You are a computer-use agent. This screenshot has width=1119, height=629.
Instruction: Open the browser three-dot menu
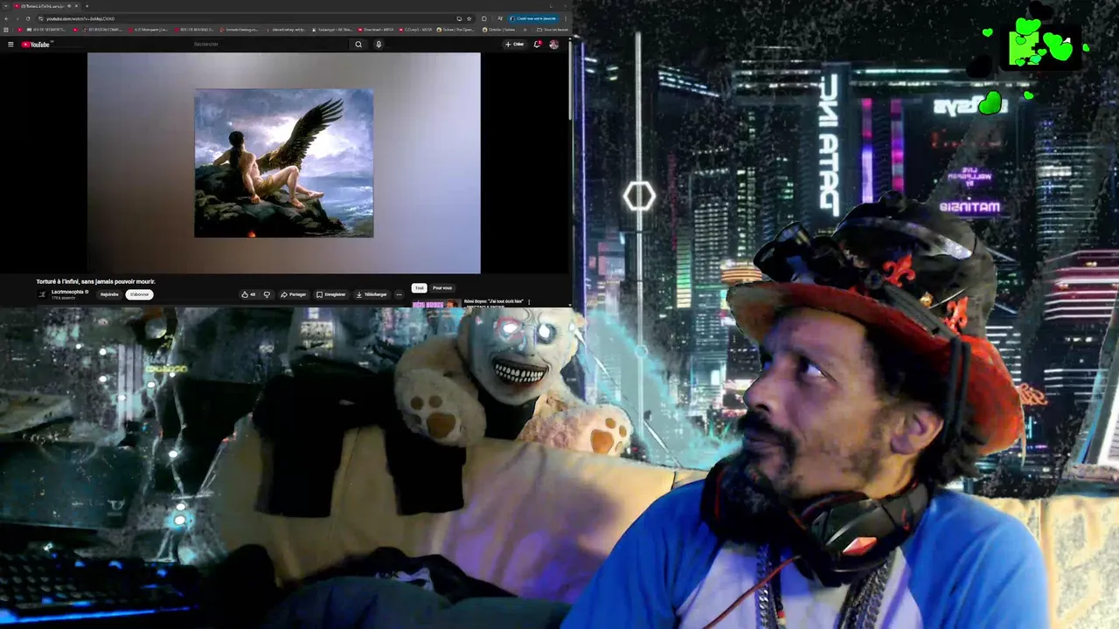pyautogui.click(x=566, y=18)
